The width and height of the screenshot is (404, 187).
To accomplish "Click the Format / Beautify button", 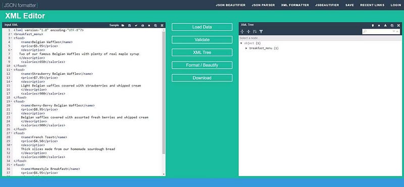I will click(202, 65).
